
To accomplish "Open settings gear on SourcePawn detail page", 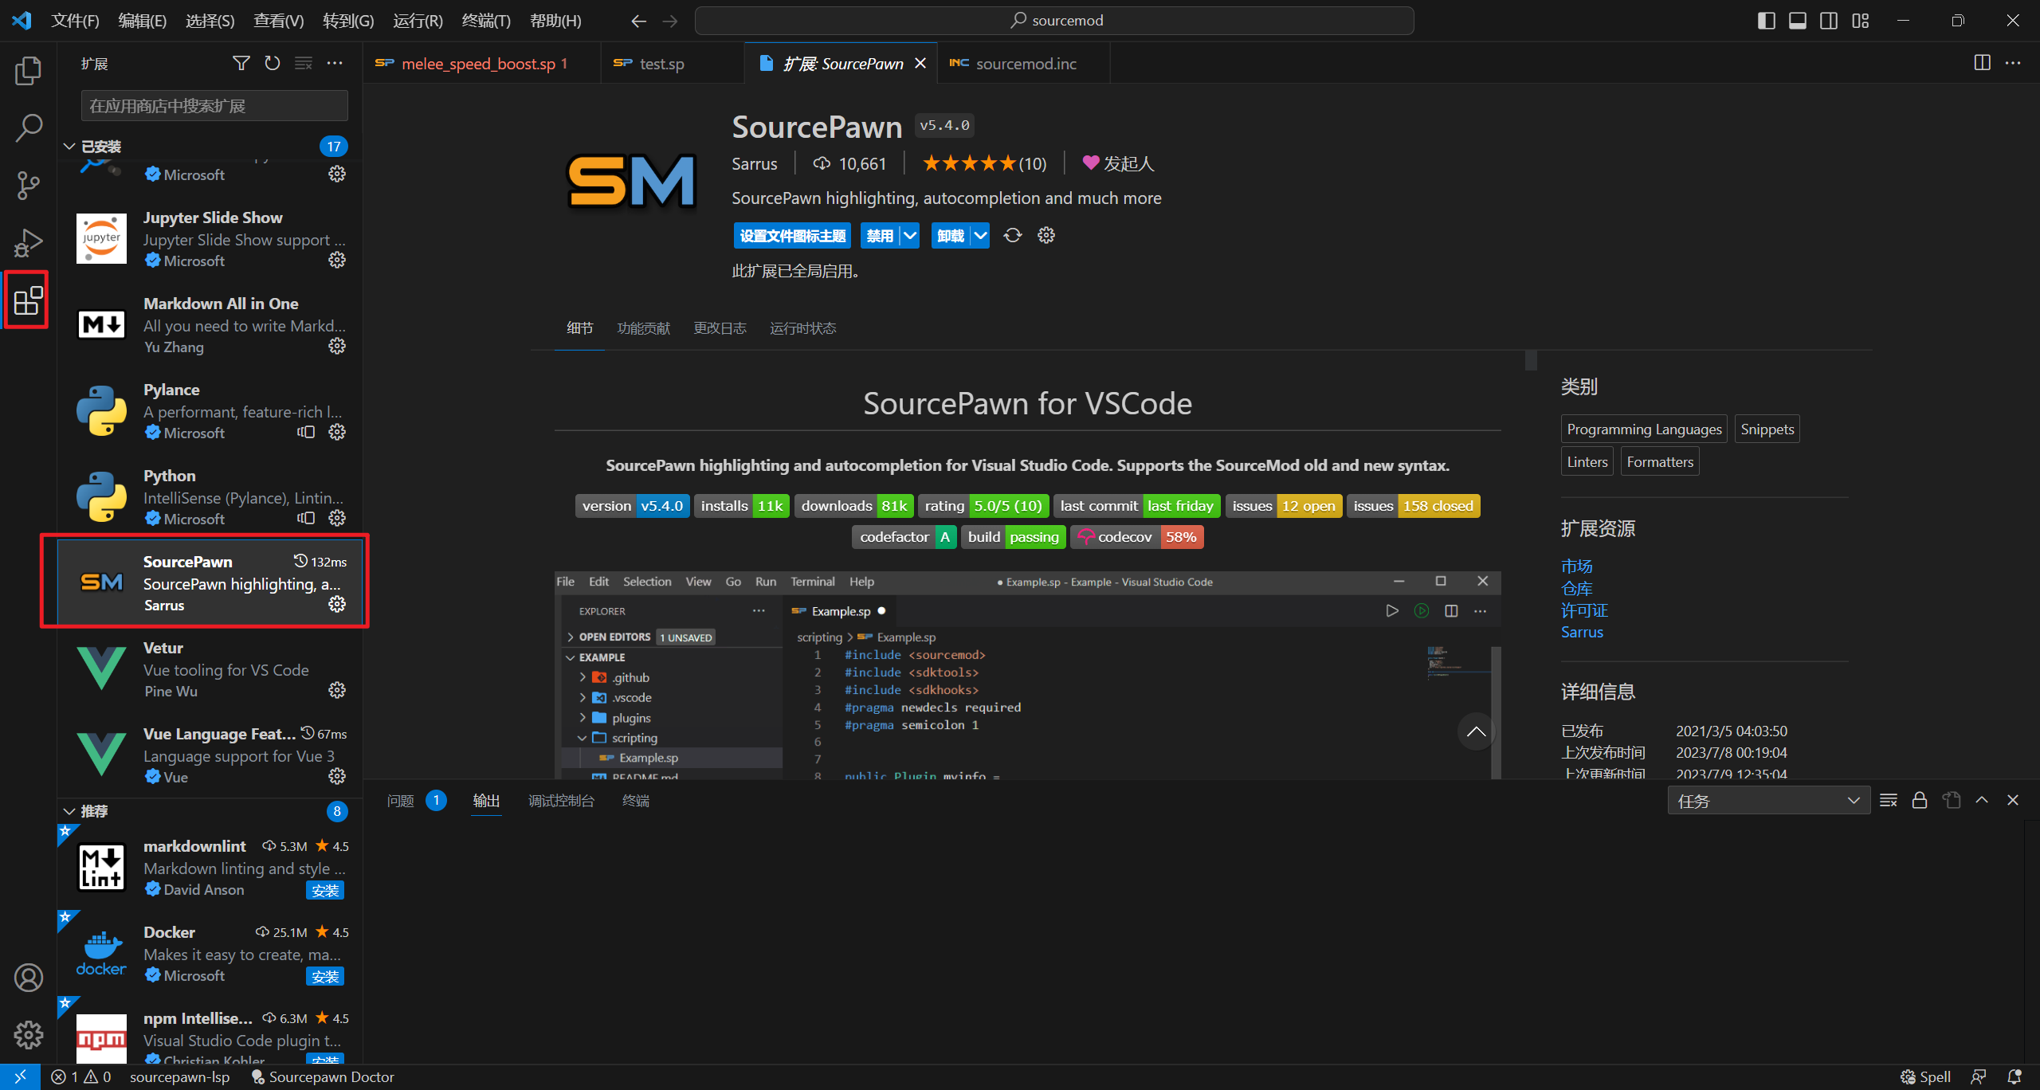I will pos(1046,235).
